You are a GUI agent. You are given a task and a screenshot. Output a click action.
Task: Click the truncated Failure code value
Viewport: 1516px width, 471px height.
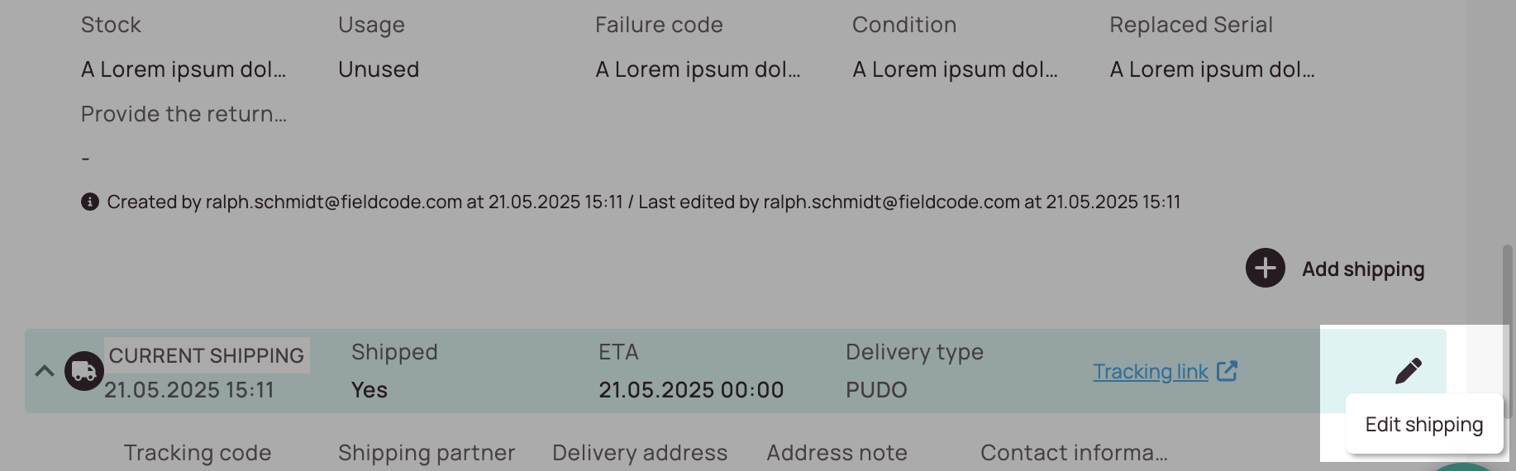[698, 69]
